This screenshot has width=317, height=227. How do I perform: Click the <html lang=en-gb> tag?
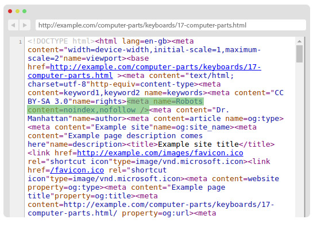point(133,41)
